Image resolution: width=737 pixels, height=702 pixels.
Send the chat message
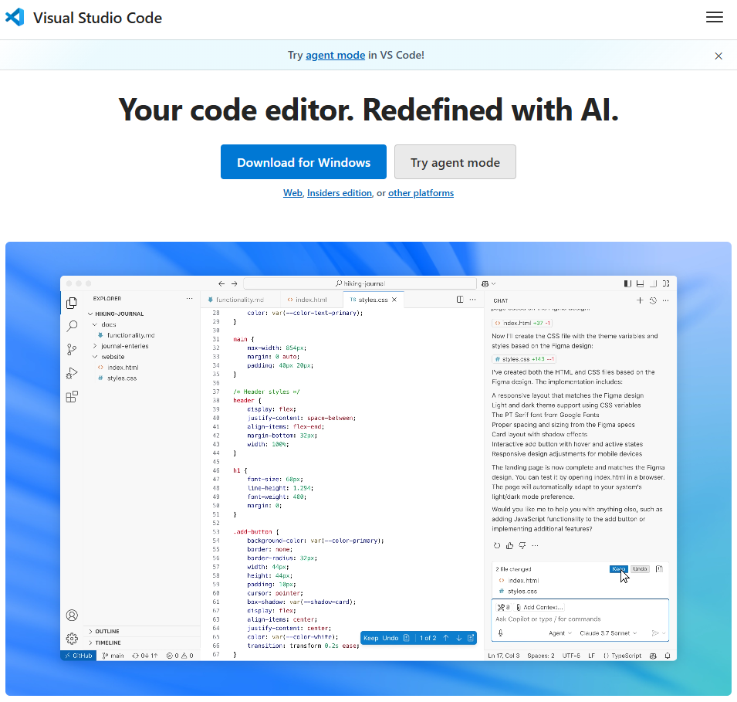coord(655,633)
